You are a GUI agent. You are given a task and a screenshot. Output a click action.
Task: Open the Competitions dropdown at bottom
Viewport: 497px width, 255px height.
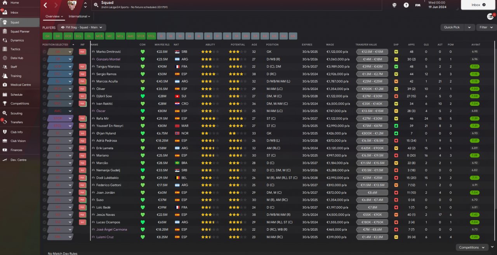pyautogui.click(x=472, y=247)
